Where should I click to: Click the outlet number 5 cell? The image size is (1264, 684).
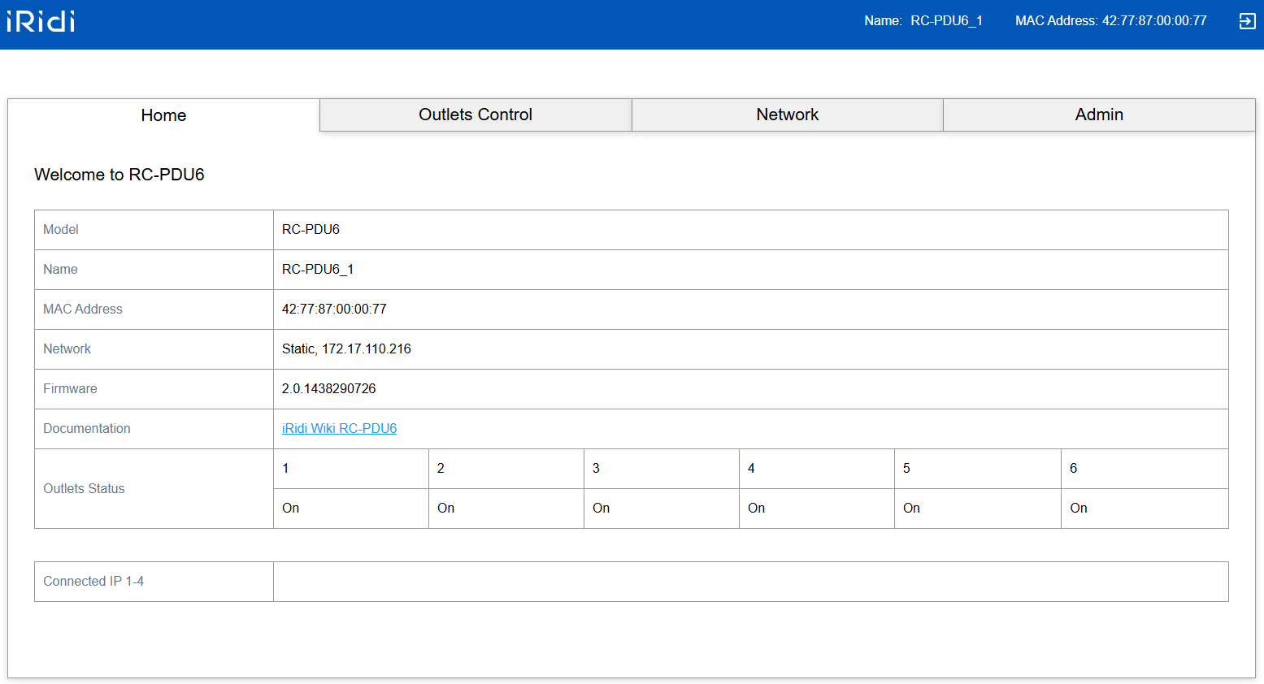tap(978, 469)
